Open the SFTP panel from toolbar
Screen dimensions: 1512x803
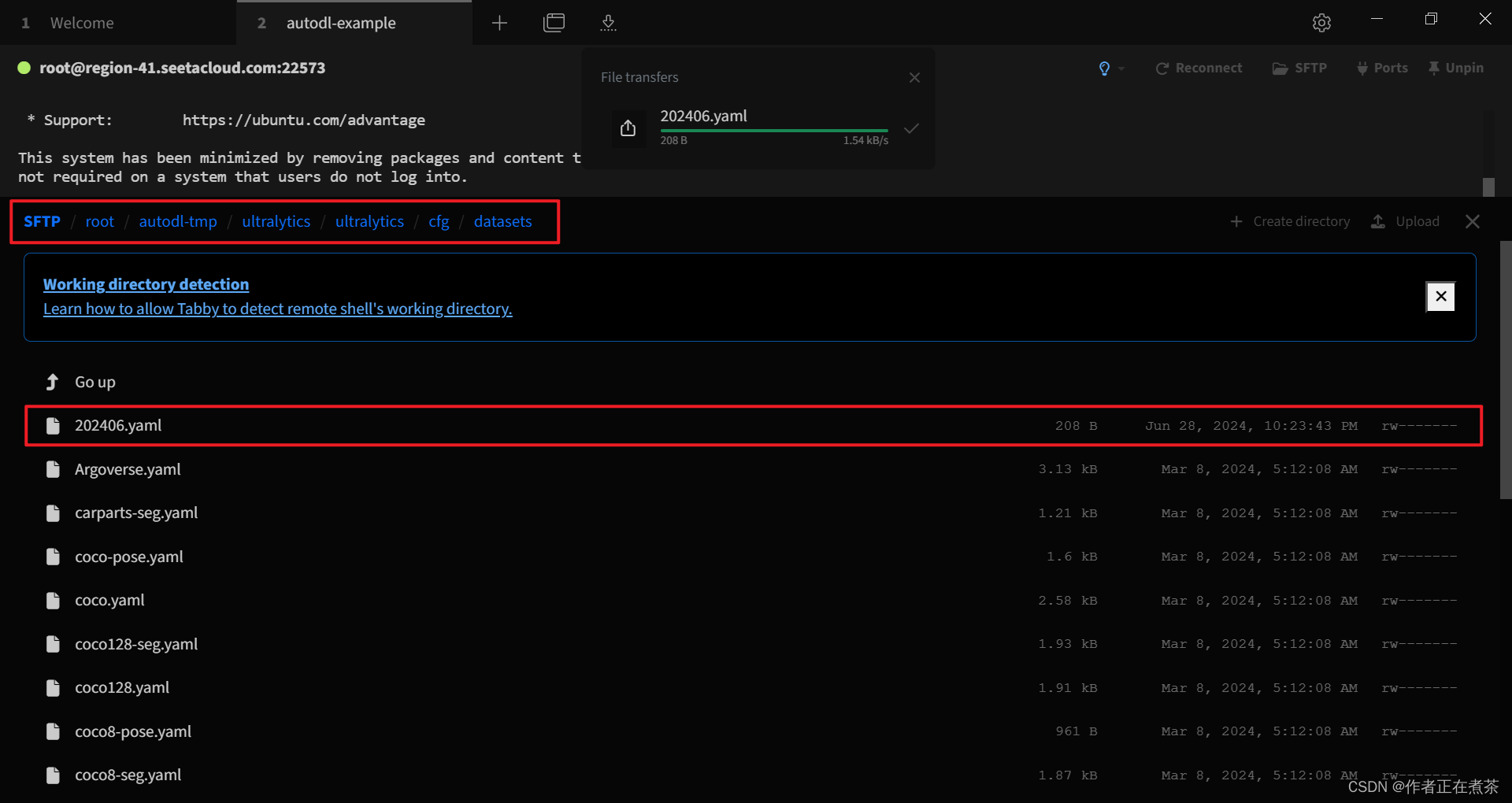(x=1299, y=68)
